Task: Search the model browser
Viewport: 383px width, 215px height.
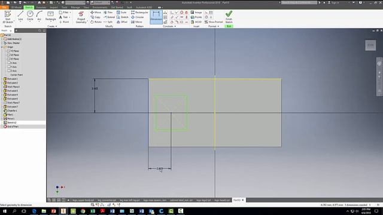Action: [x=39, y=30]
